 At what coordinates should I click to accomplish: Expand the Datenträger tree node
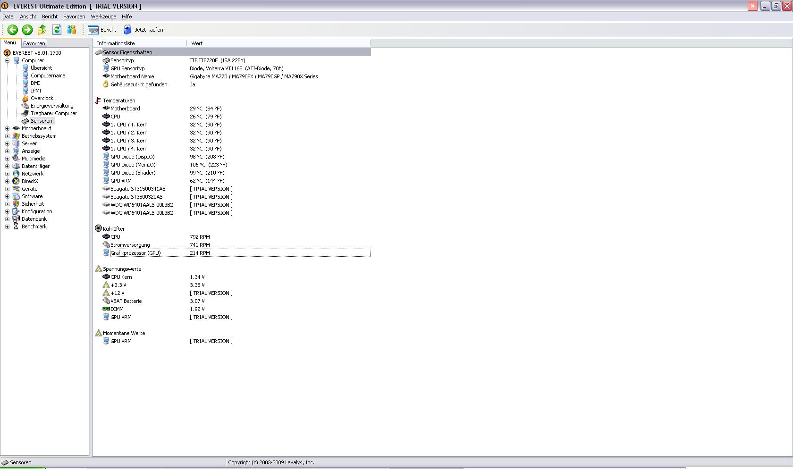(x=7, y=166)
